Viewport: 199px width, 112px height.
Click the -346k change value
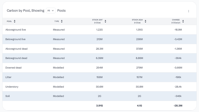tap(178, 96)
